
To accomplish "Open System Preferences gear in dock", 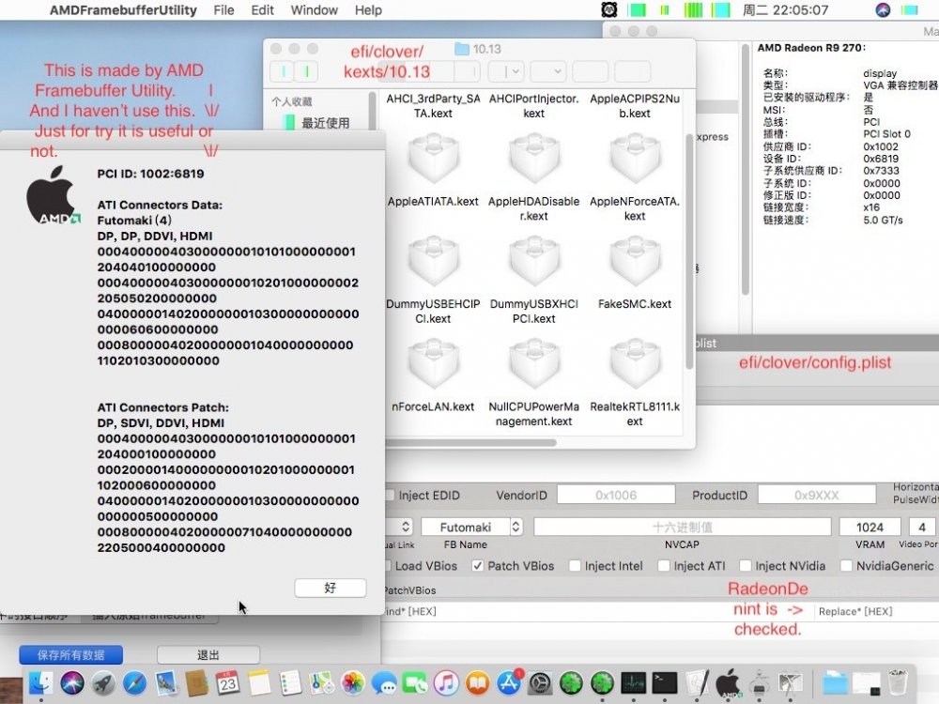I will pos(540,683).
